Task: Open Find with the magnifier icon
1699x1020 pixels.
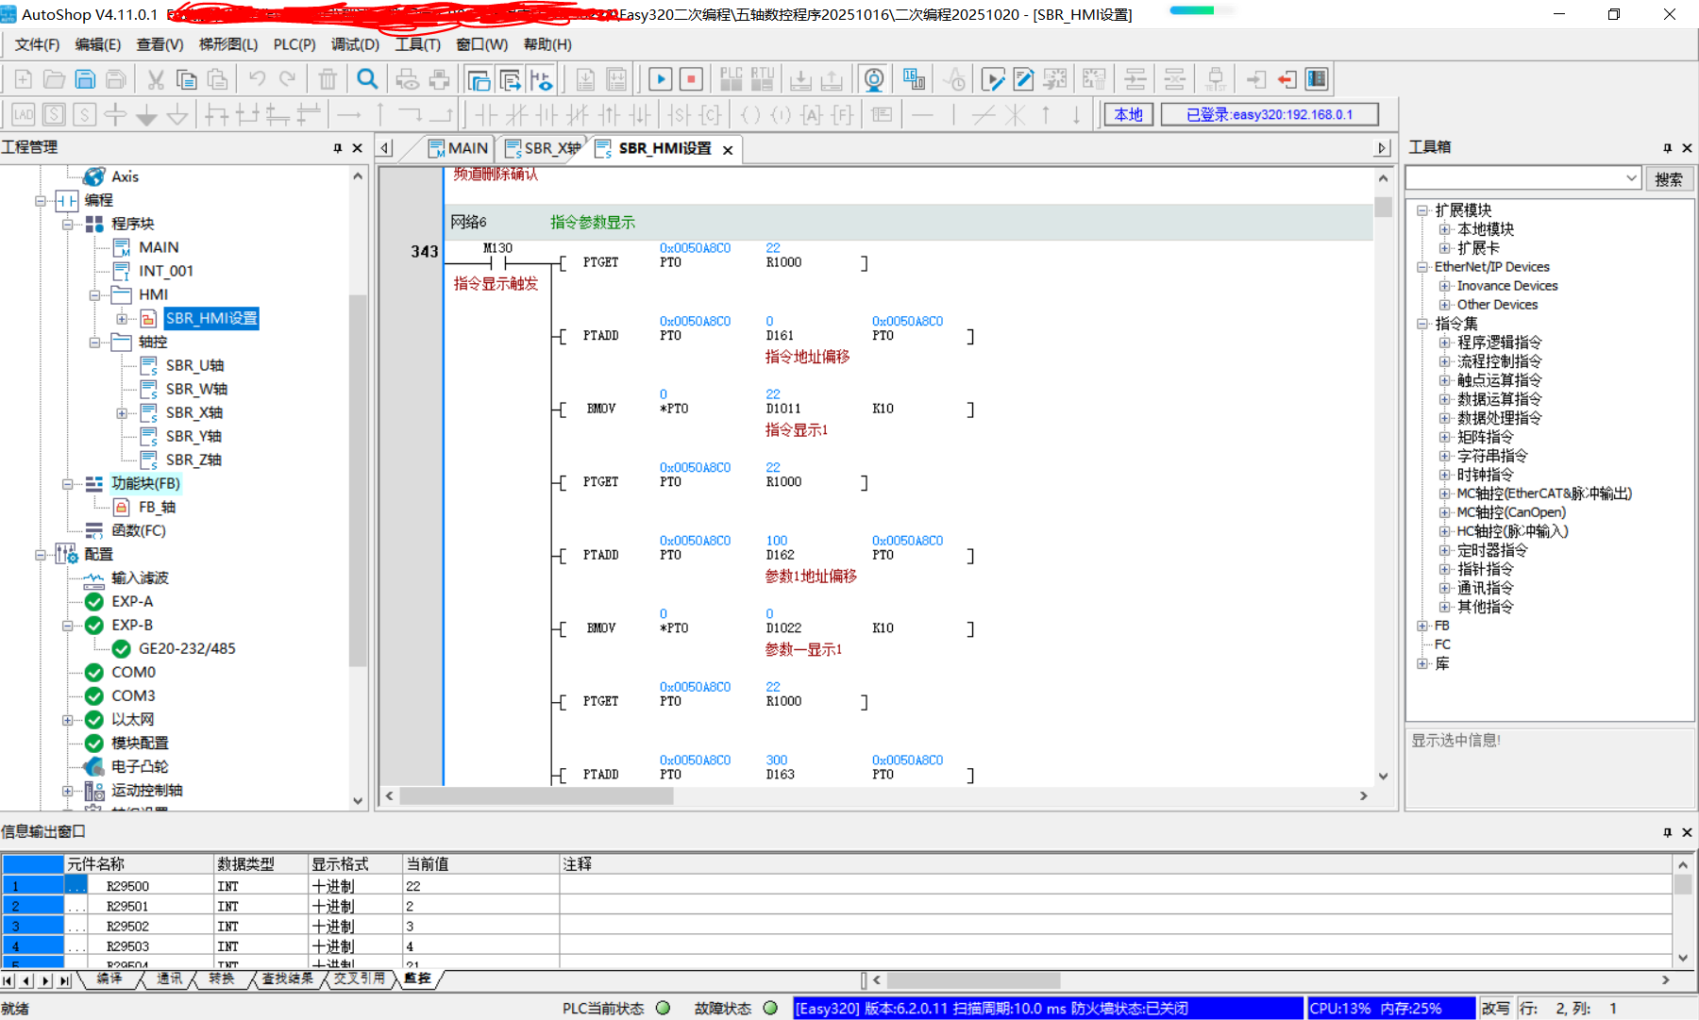Action: 367,79
